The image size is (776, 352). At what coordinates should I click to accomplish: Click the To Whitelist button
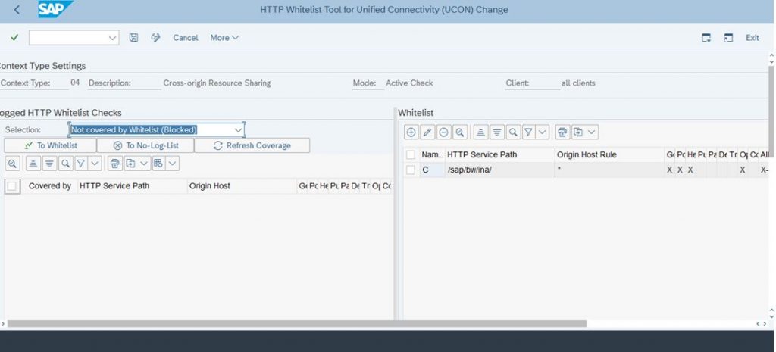point(51,145)
